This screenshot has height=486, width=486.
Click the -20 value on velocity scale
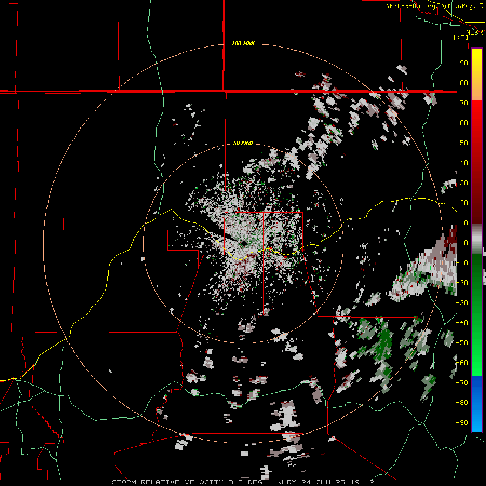point(462,282)
